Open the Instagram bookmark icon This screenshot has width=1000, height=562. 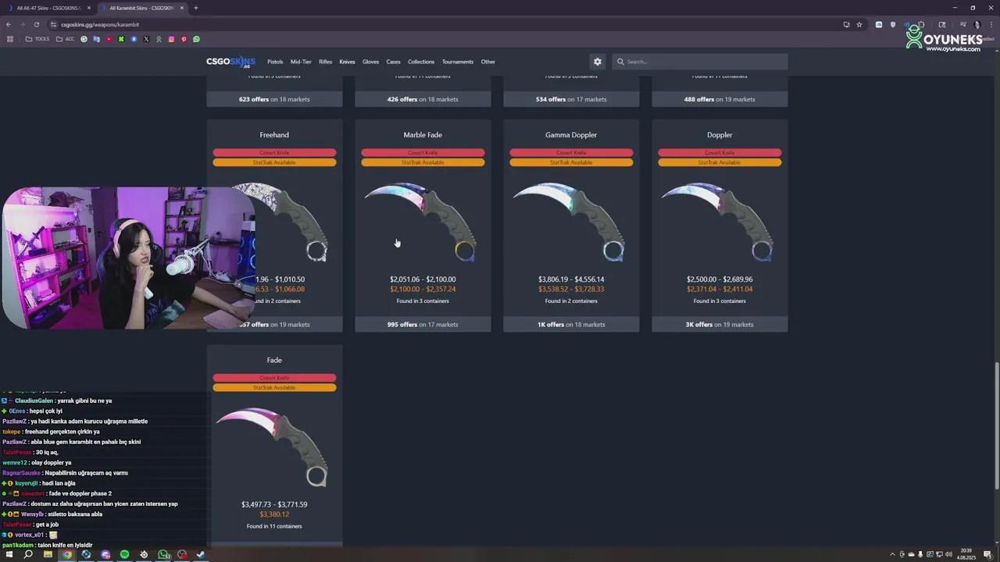pyautogui.click(x=171, y=39)
